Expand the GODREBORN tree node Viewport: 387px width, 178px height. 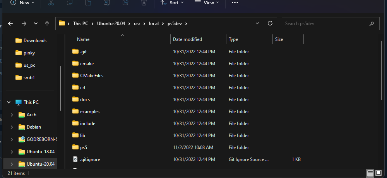coord(12,139)
